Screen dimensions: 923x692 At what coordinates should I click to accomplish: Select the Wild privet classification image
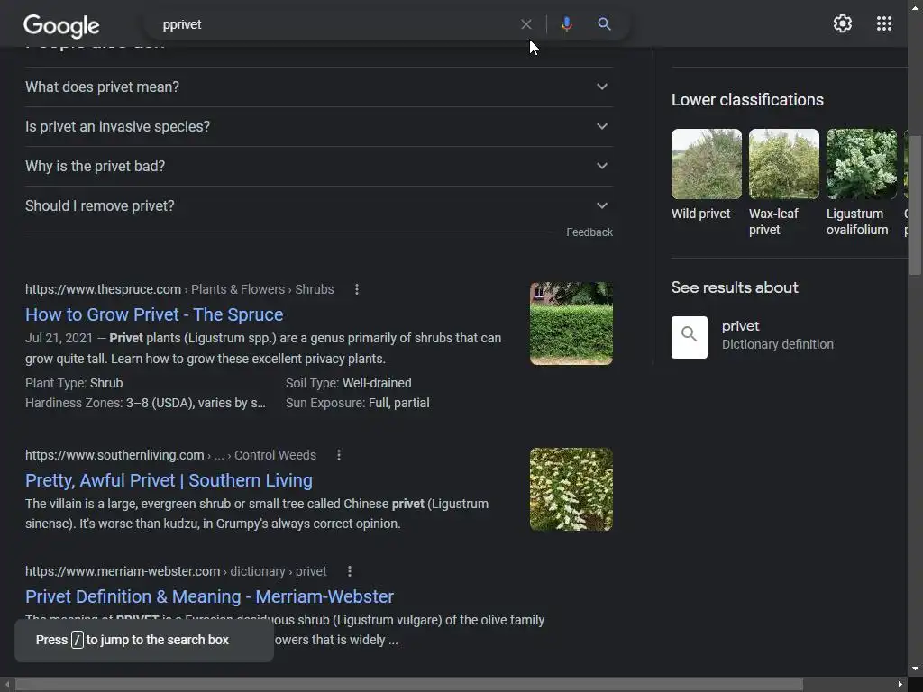[x=707, y=164]
